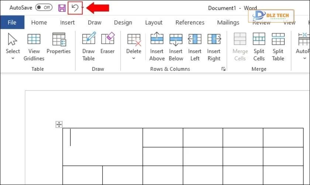Insert a row above

pos(157,47)
